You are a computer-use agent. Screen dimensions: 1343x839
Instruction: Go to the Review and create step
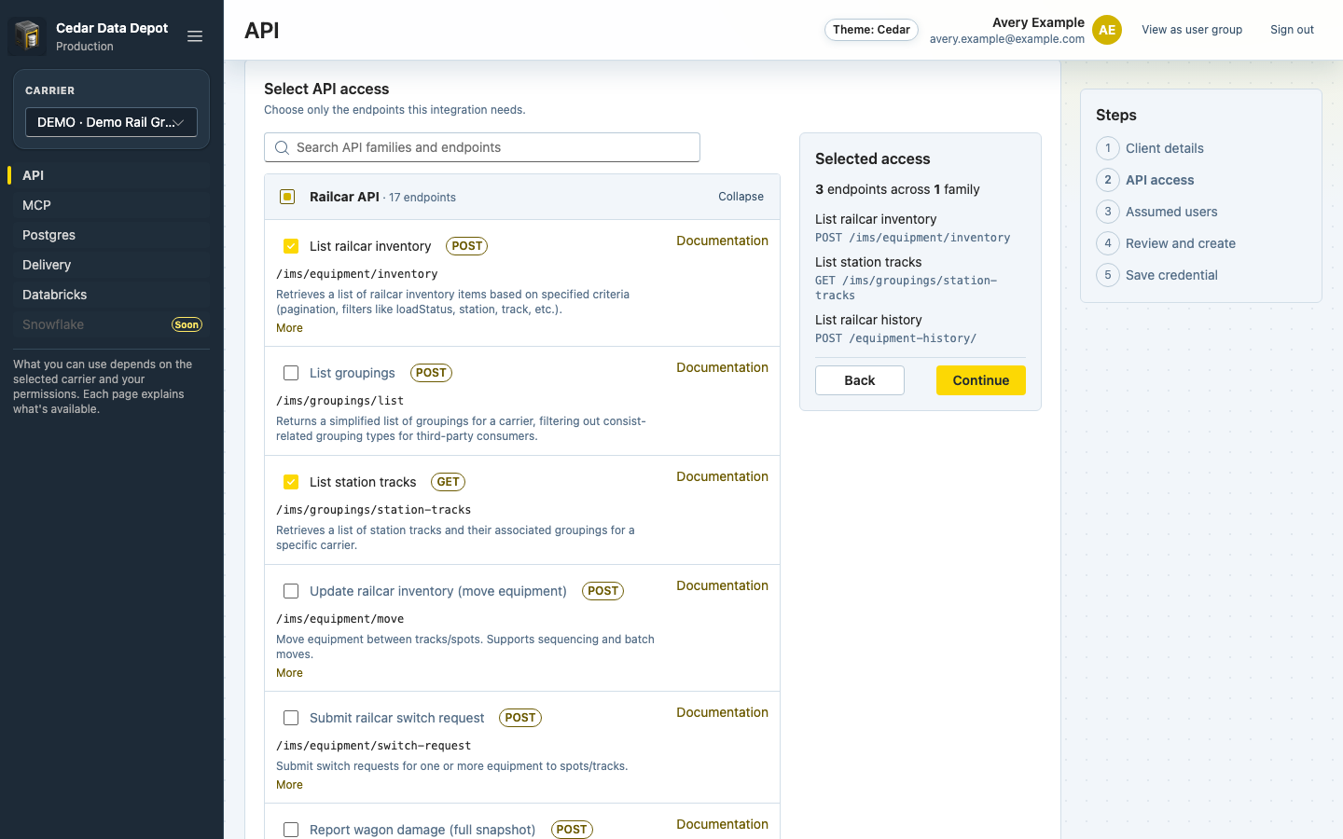(x=1180, y=243)
